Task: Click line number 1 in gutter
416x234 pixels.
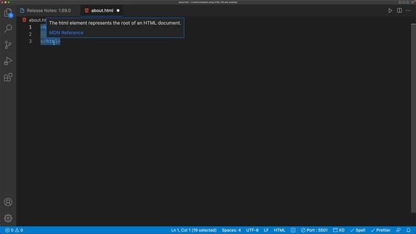Action: point(31,27)
